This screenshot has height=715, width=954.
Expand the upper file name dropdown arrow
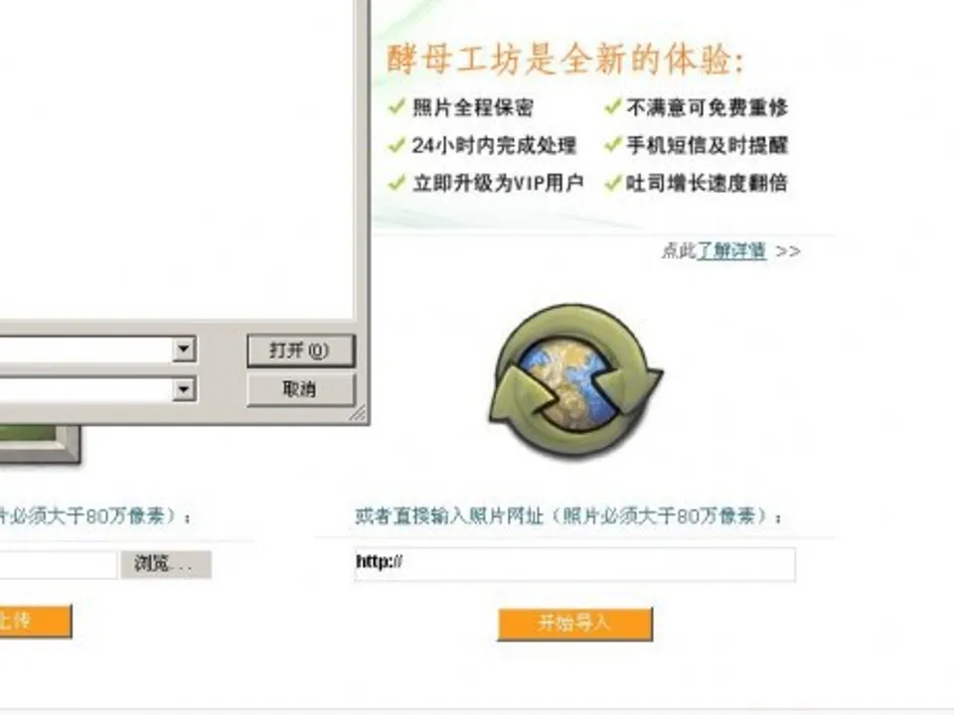pos(184,350)
